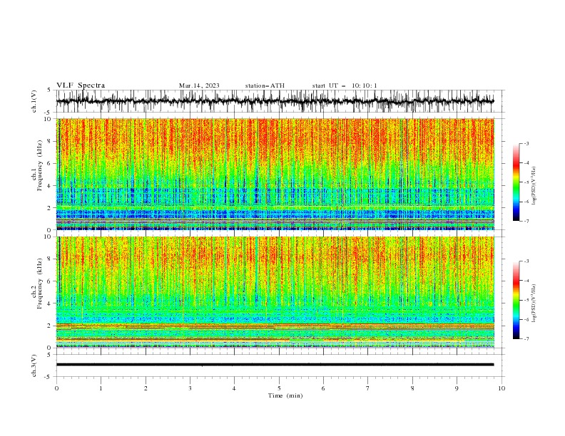This screenshot has width=565, height=436.
Task: Click the 'ch.3(V)' axis label
Action: point(34,365)
